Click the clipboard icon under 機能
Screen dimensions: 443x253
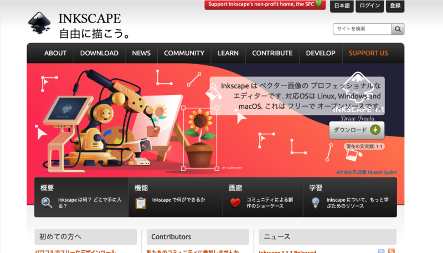pyautogui.click(x=141, y=203)
